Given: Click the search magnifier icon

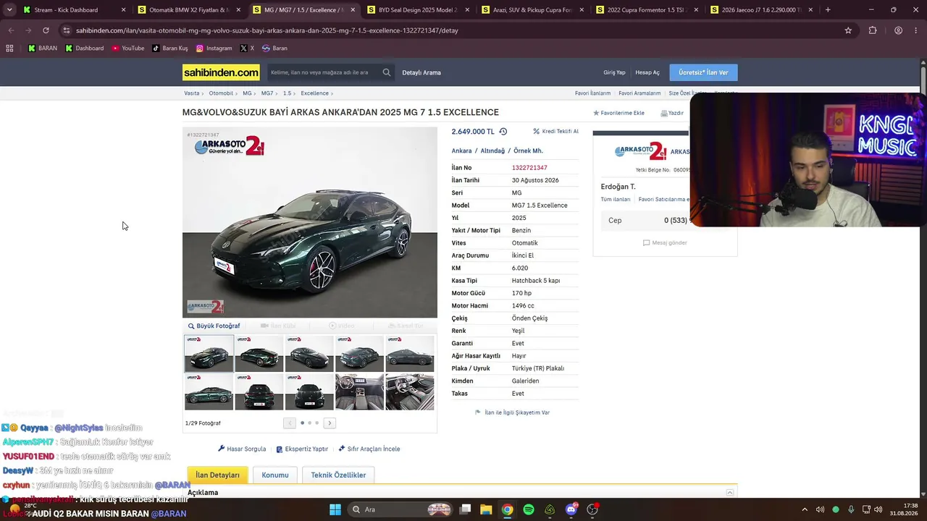Looking at the screenshot, I should point(387,72).
